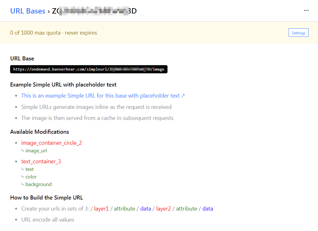Go back to URL Bases breadcrumb
The image size is (318, 231).
coord(28,11)
